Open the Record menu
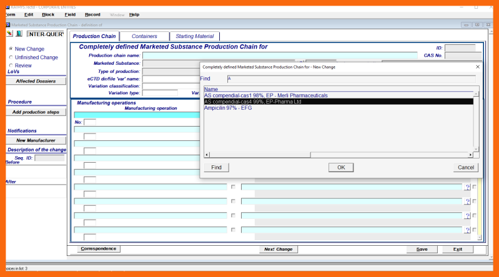Screen dimensions: 499x277 92,14
